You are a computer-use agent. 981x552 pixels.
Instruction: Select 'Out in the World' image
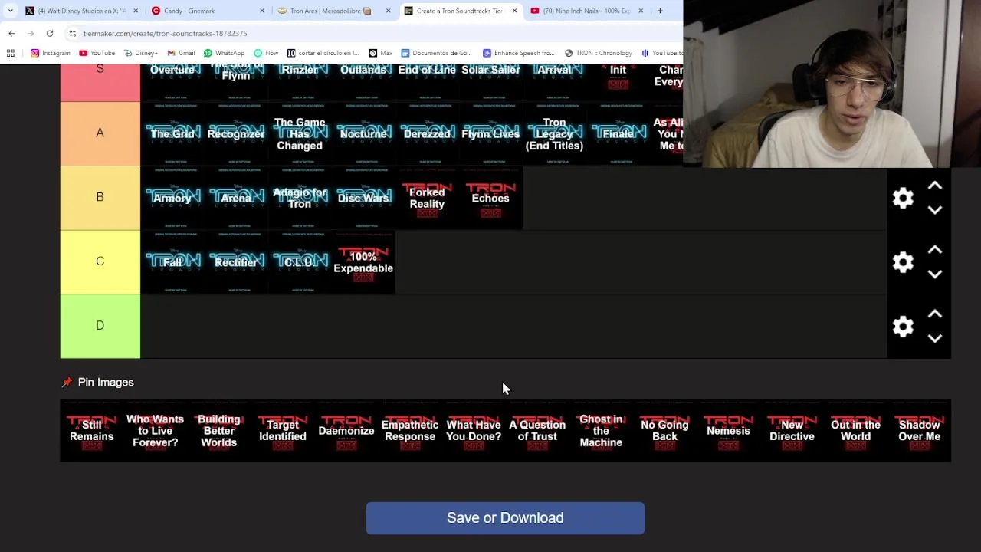pyautogui.click(x=855, y=431)
